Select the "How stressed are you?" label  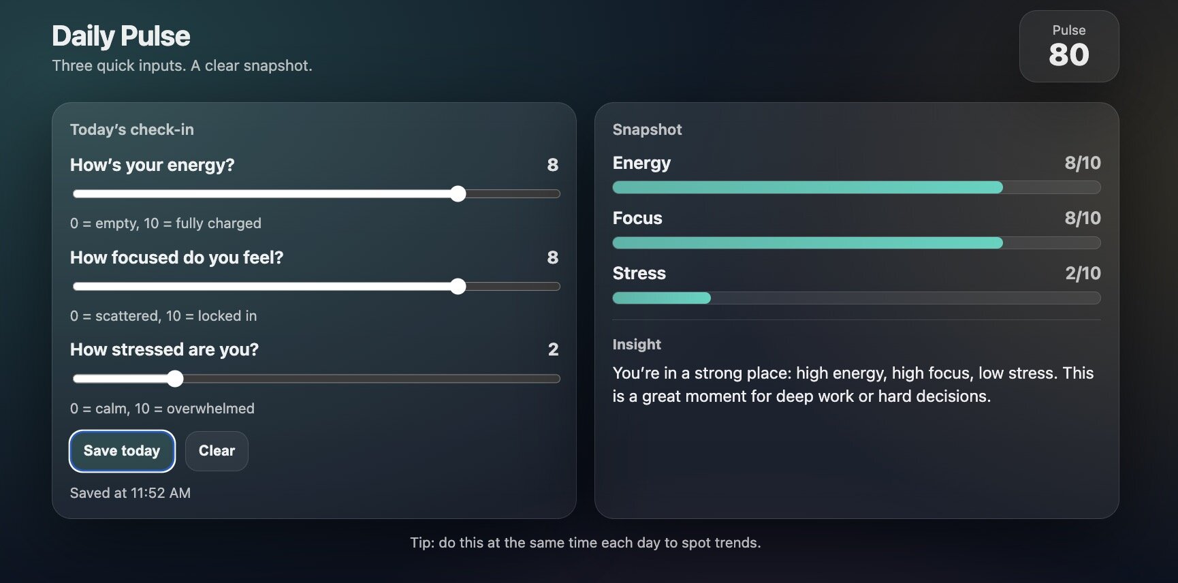[x=164, y=349]
